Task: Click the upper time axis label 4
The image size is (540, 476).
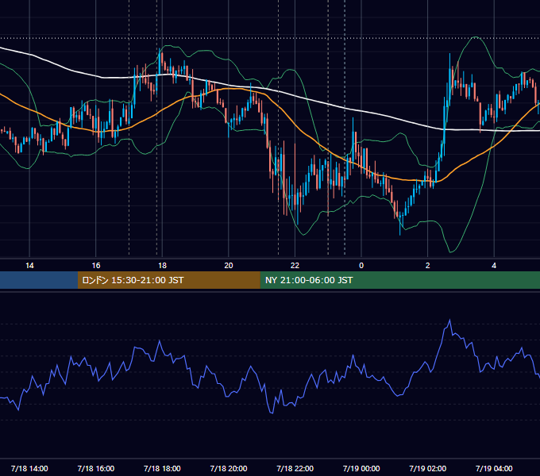Action: pos(494,266)
